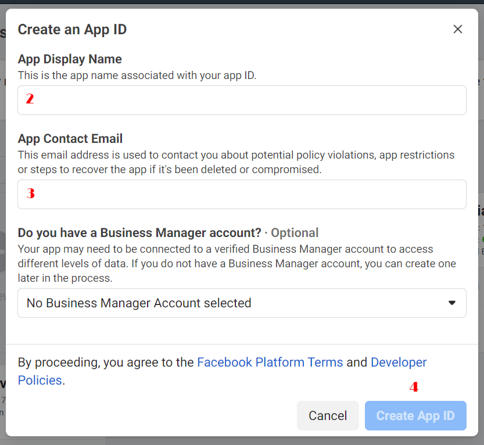
Task: Cancel the app ID creation
Action: (x=328, y=416)
